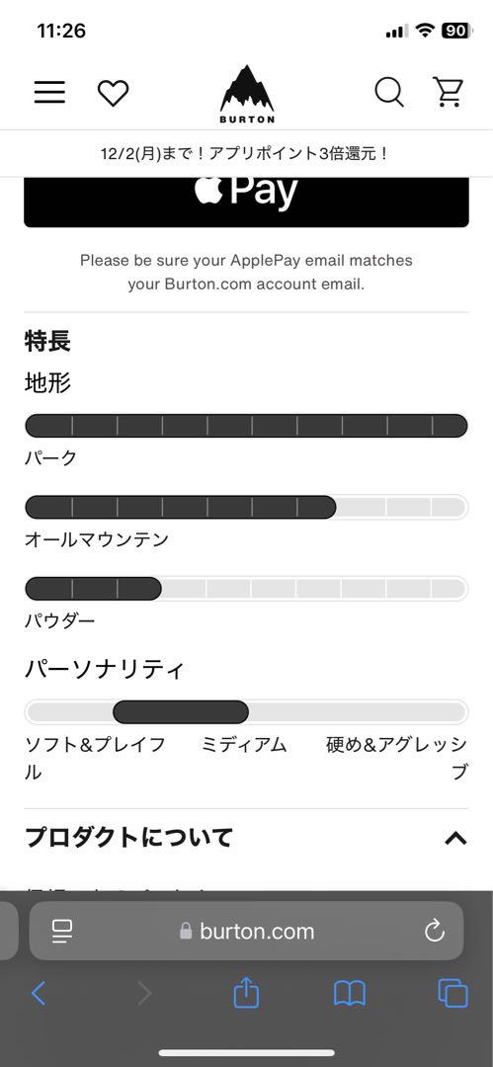
Task: Tap the Apple Pay button
Action: click(x=247, y=203)
